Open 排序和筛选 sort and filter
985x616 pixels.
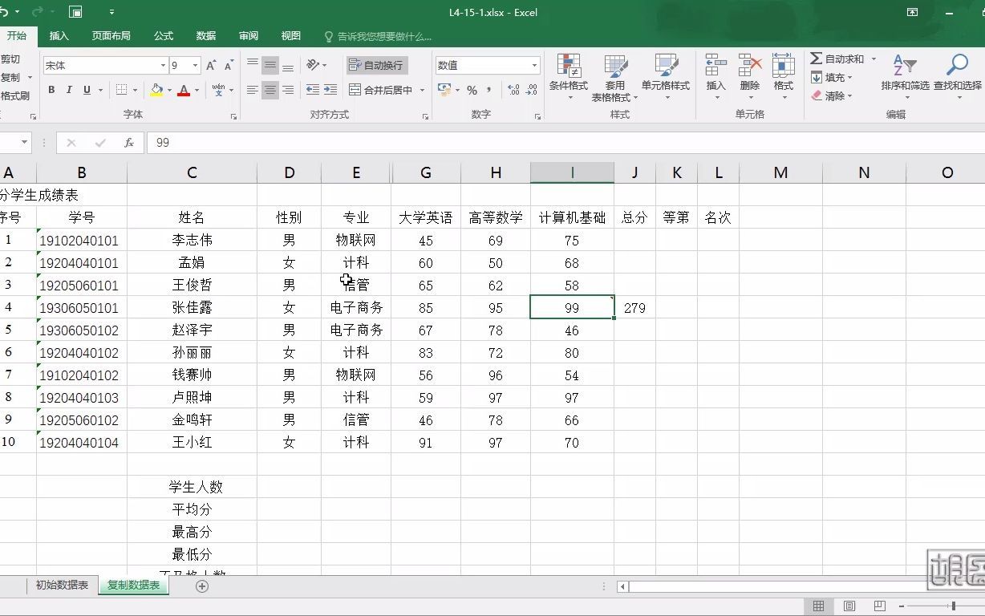[x=905, y=78]
